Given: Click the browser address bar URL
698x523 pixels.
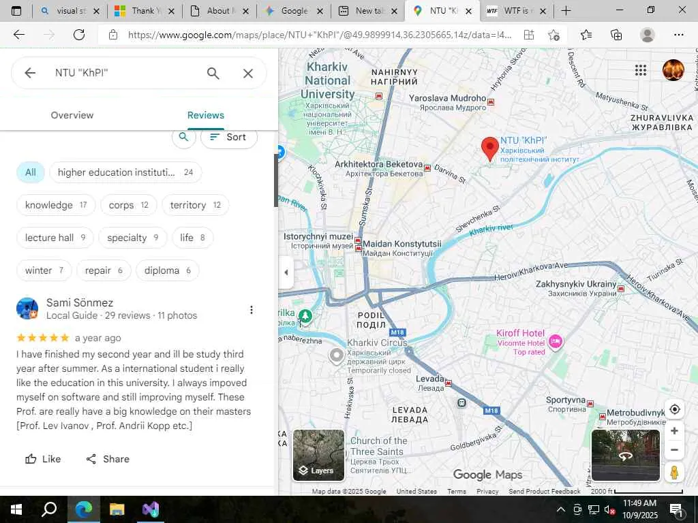Looking at the screenshot, I should pos(320,35).
